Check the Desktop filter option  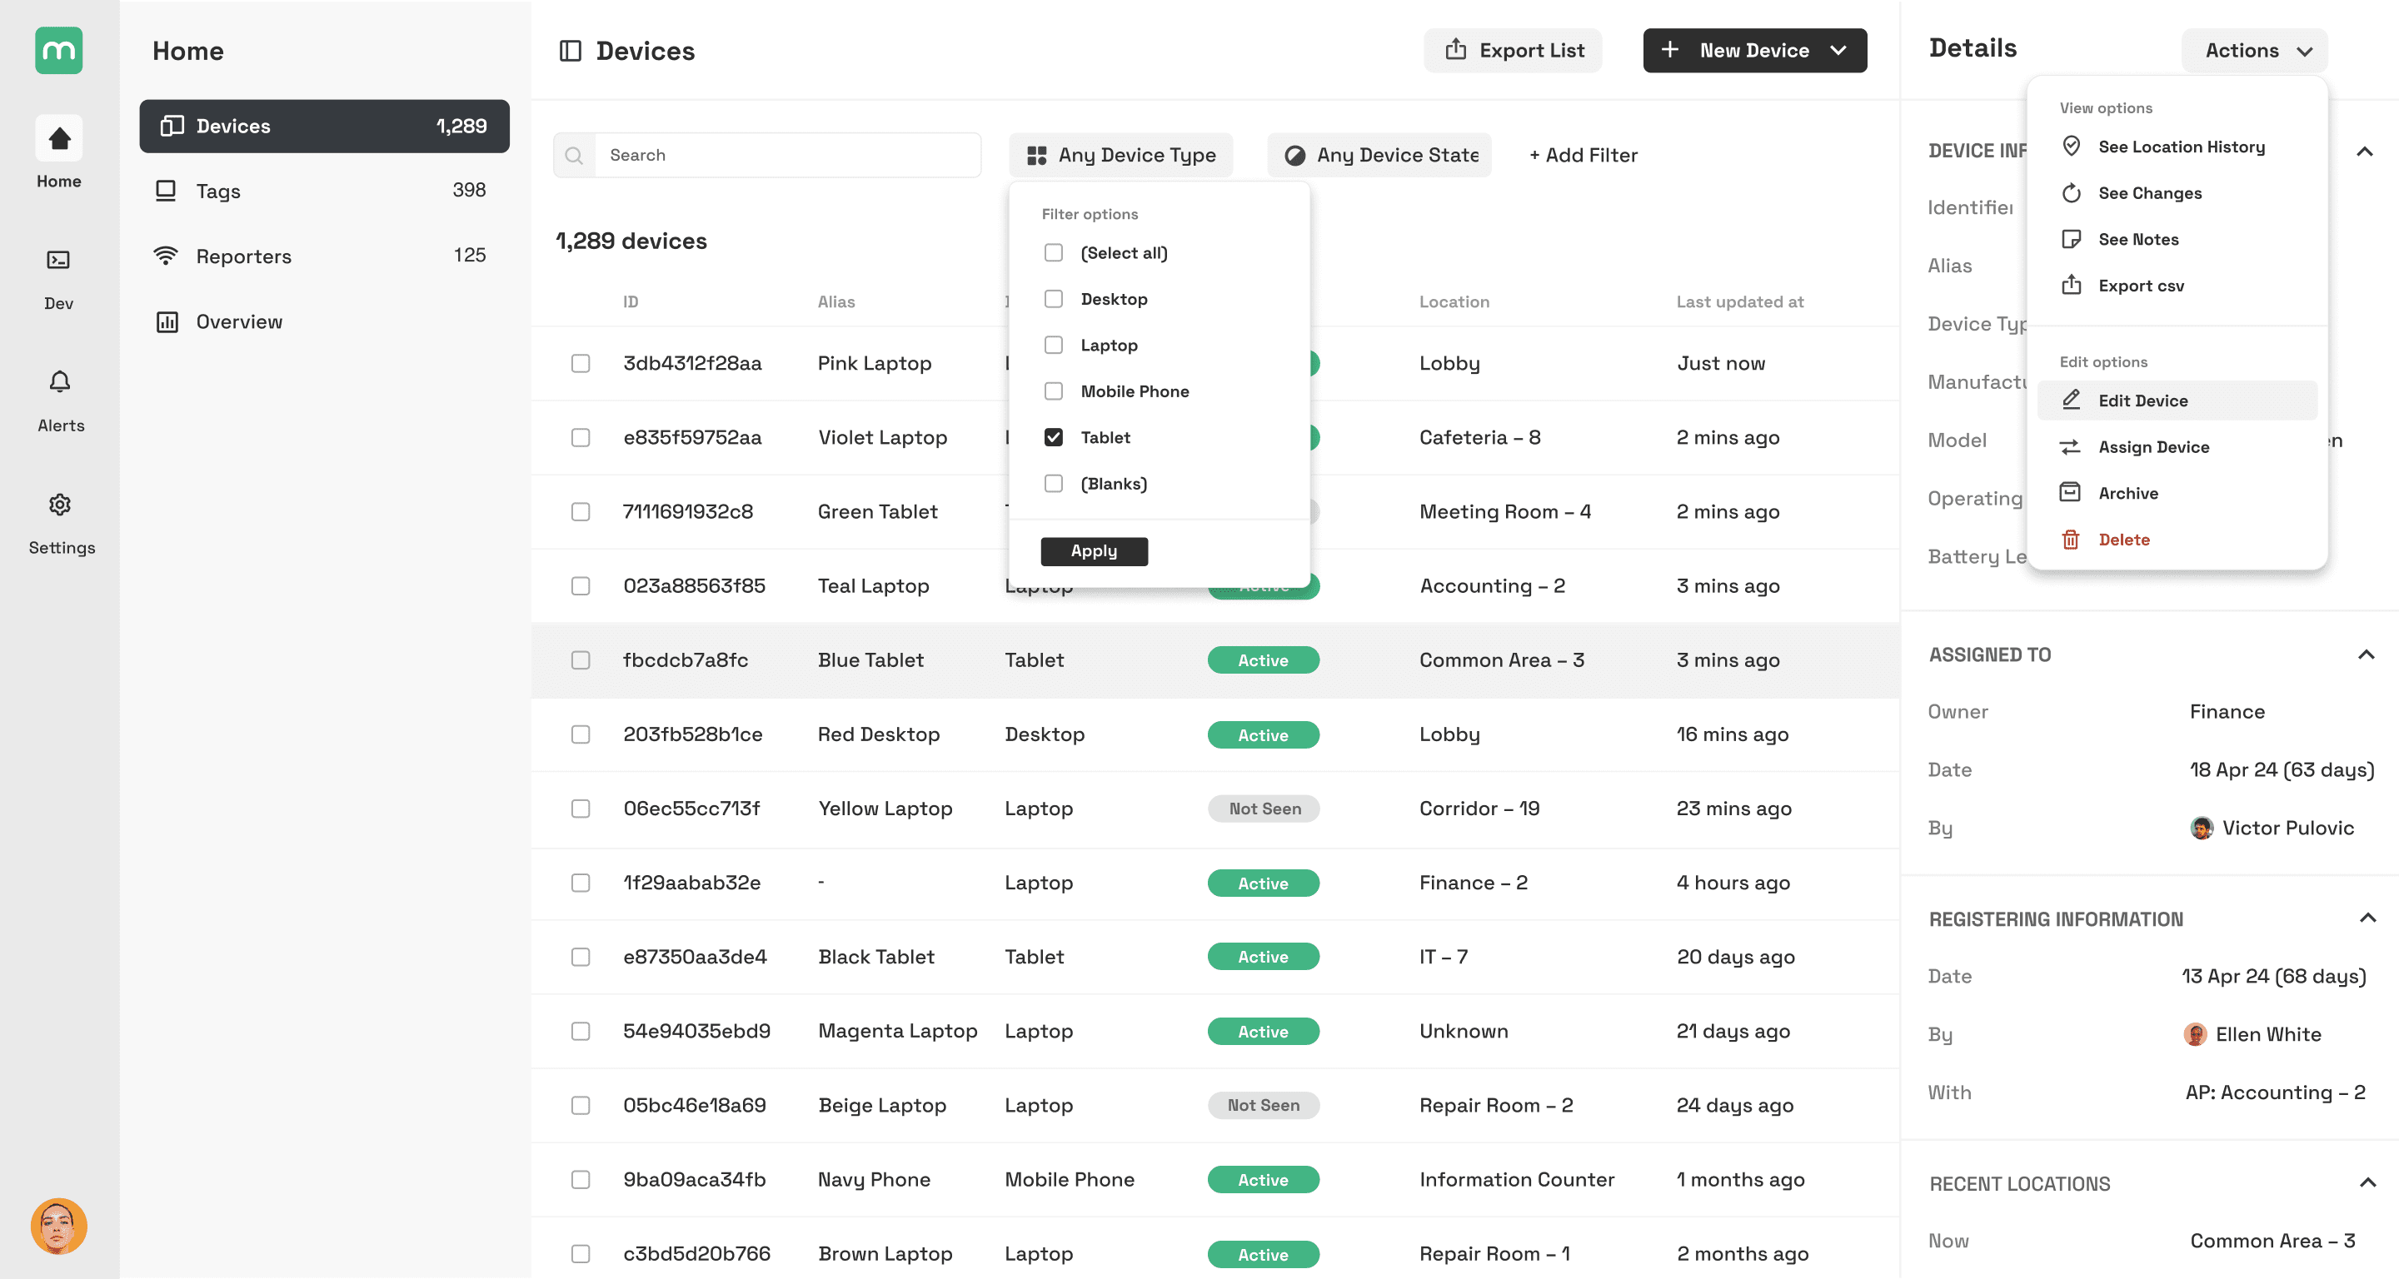[x=1053, y=299]
